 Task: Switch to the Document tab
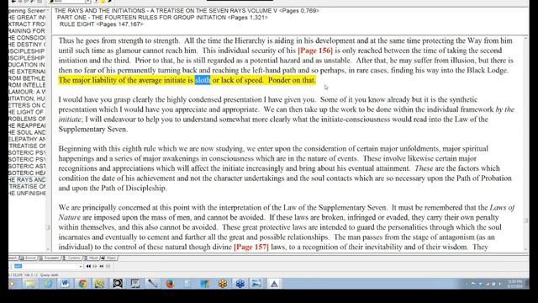pyautogui.click(x=50, y=258)
